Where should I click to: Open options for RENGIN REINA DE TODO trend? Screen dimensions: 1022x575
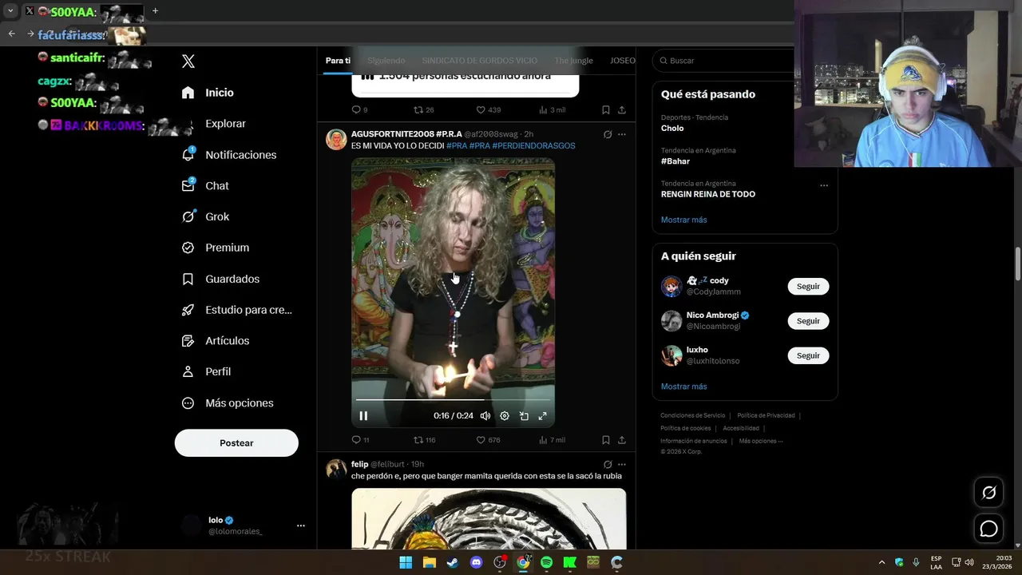(x=824, y=185)
